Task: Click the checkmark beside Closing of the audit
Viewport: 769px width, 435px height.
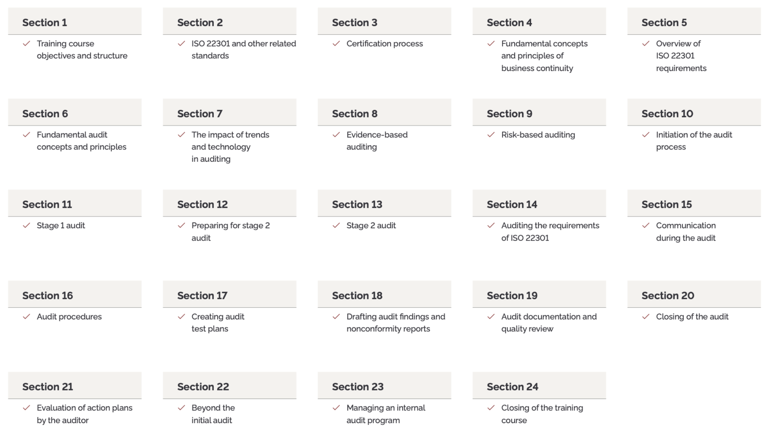Action: (646, 317)
